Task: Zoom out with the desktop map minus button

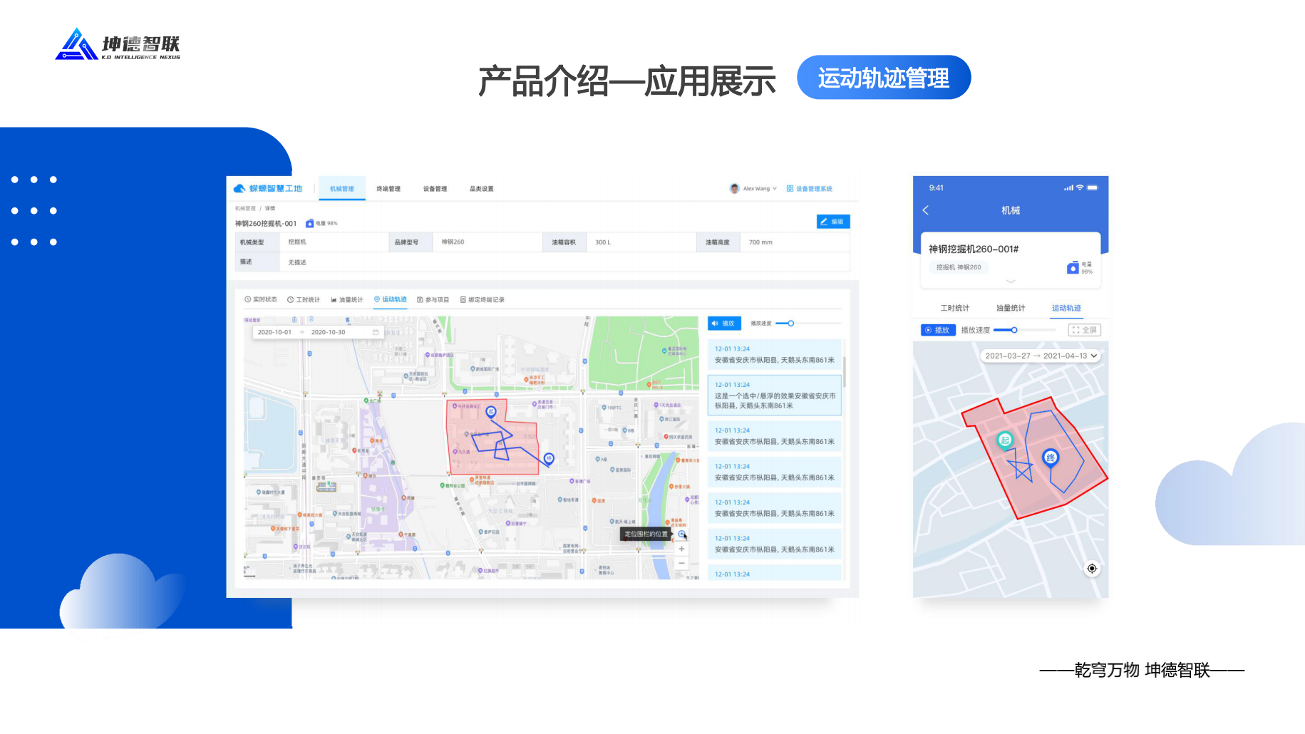Action: click(681, 564)
